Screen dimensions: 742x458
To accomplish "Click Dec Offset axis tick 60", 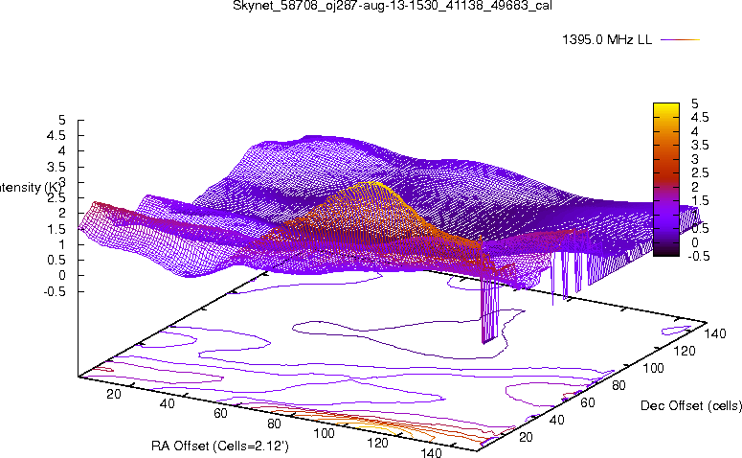I will (x=588, y=402).
